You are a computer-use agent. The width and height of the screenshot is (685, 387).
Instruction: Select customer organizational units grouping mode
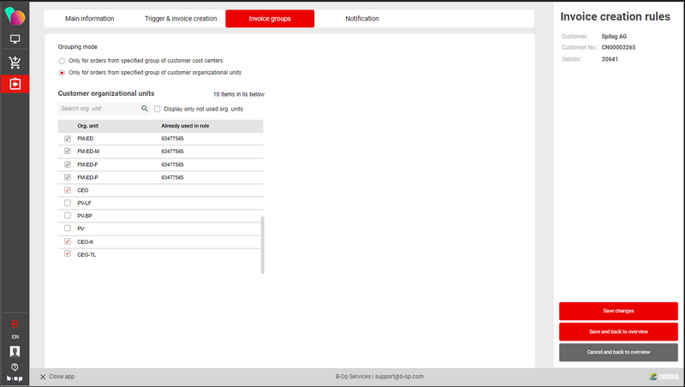click(x=62, y=73)
